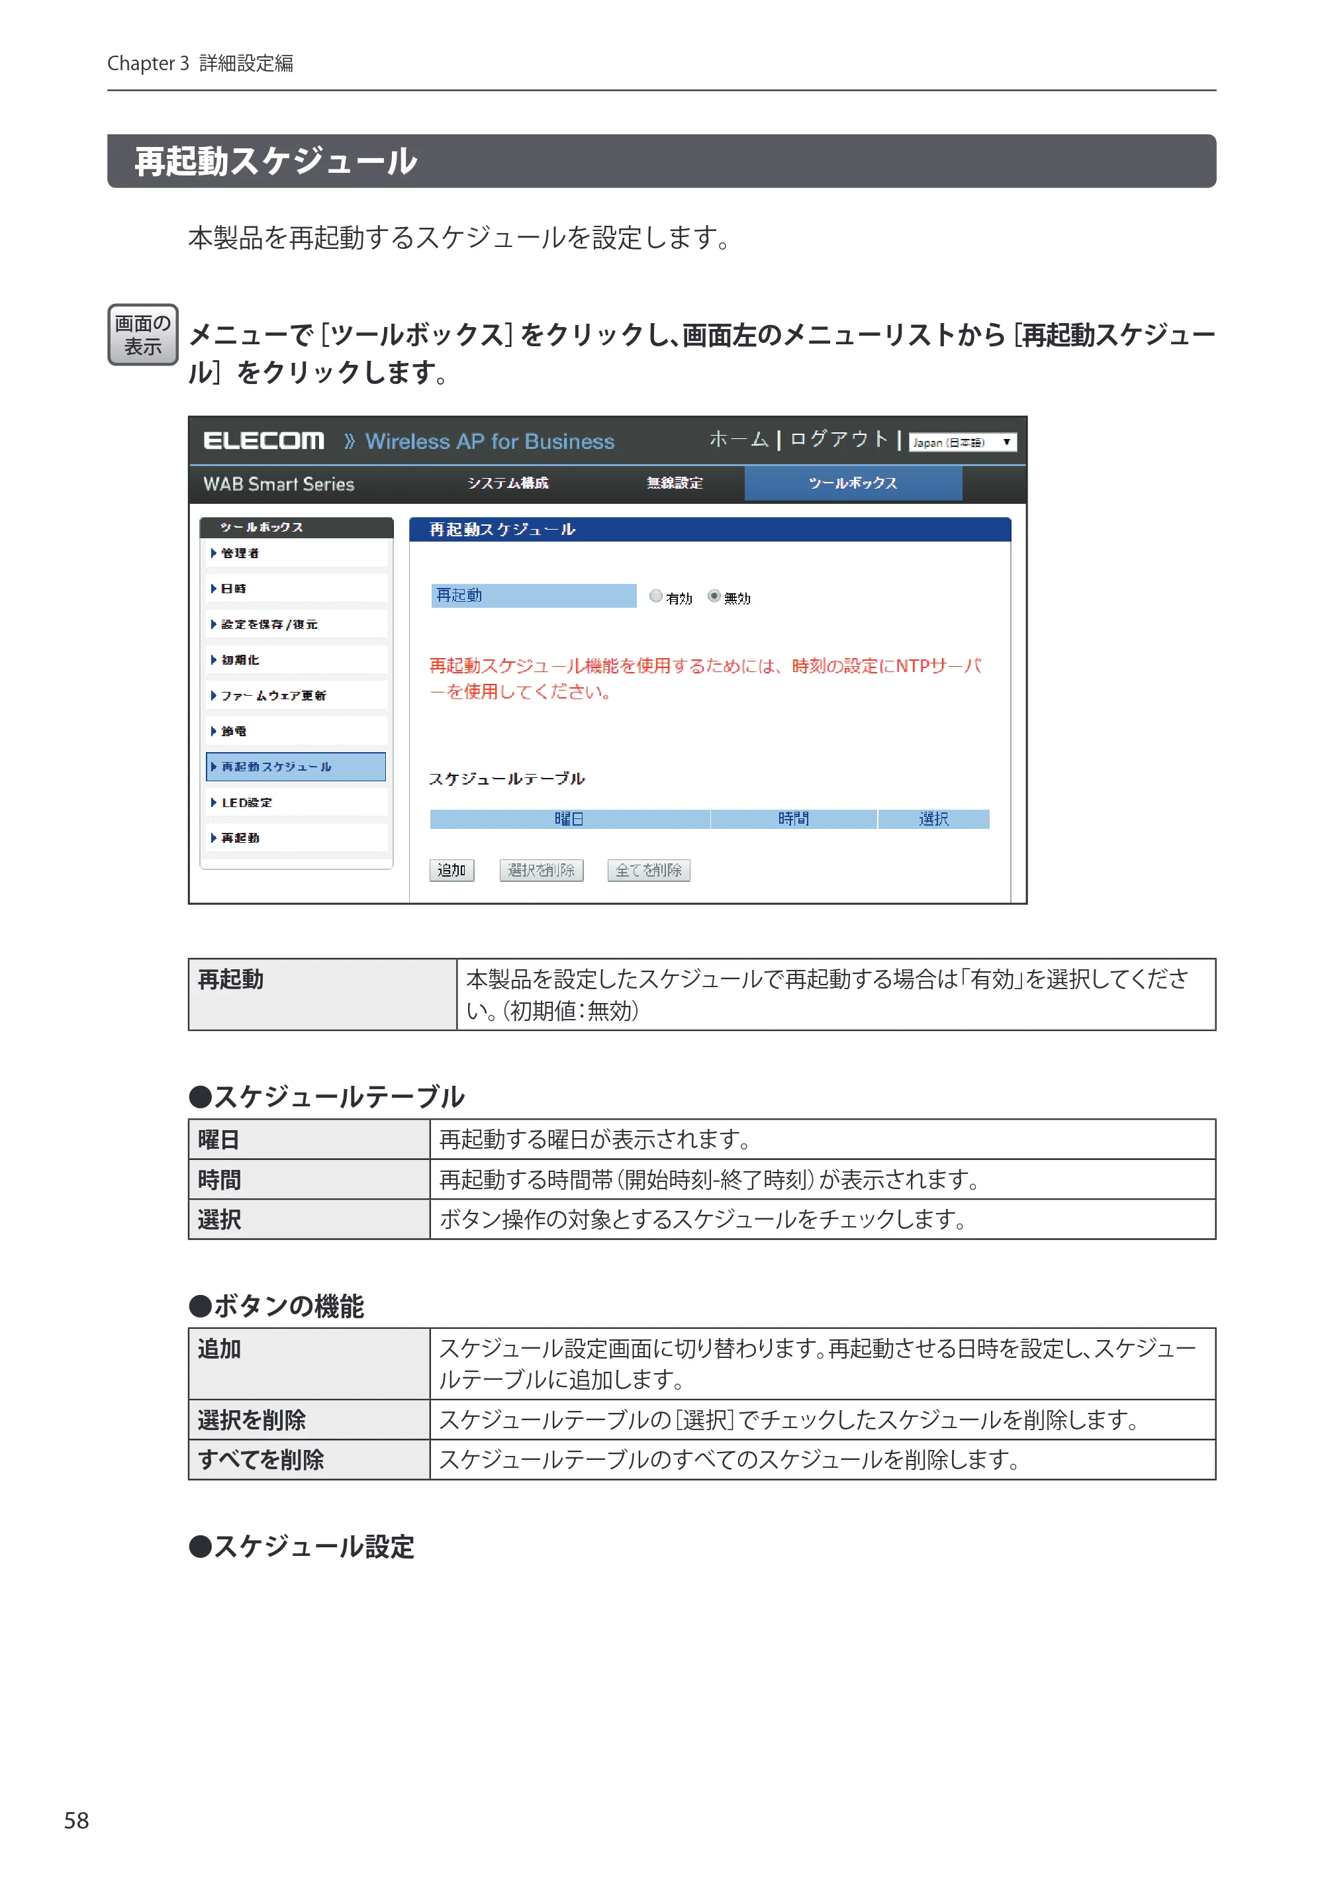Image resolution: width=1324 pixels, height=1879 pixels.
Task: Click the ログアウト link
Action: (838, 440)
